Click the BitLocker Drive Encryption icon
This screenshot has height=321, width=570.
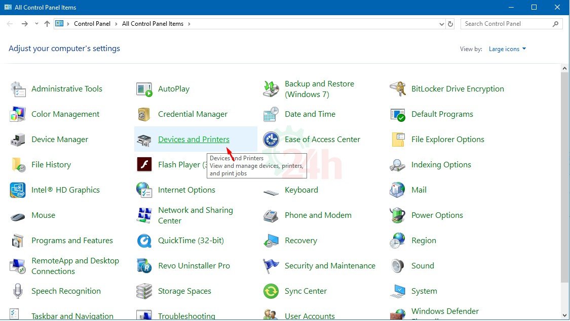pos(398,89)
